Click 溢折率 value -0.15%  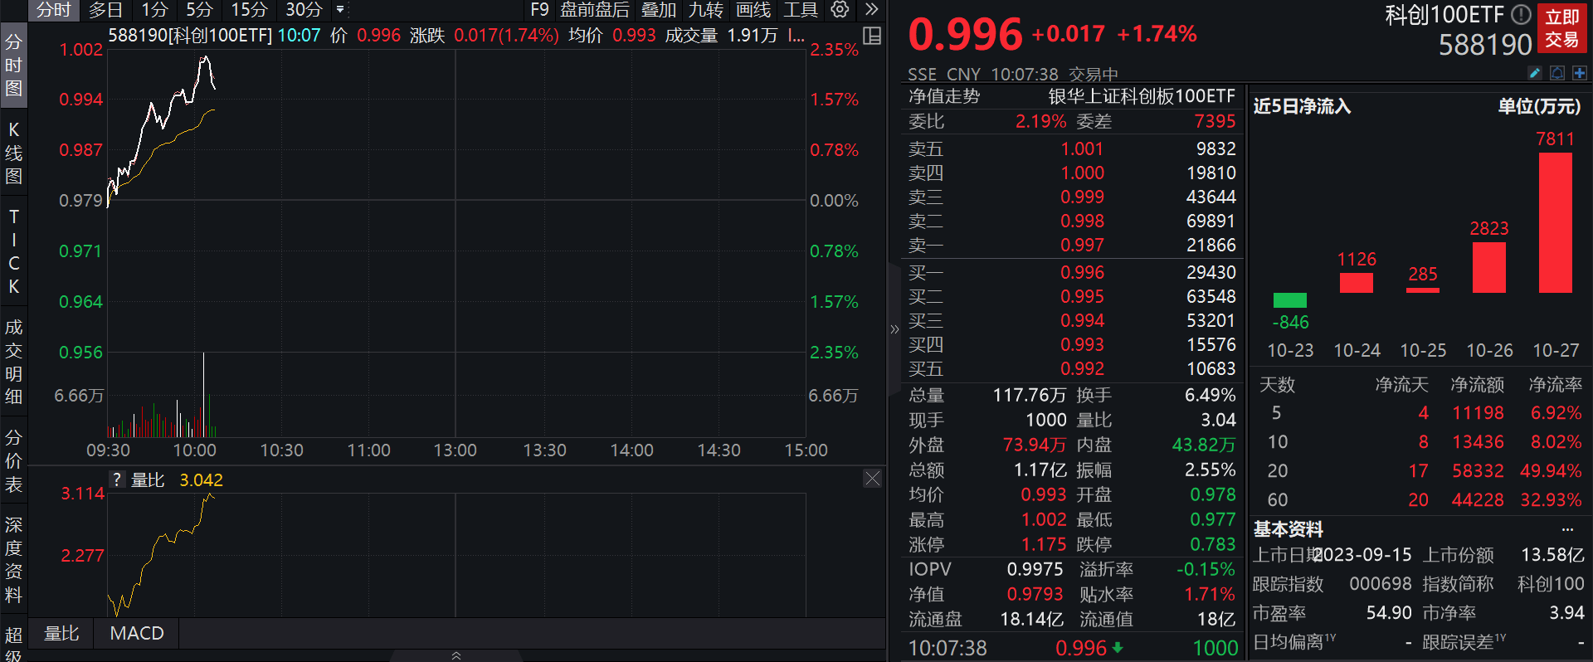[x=1206, y=570]
